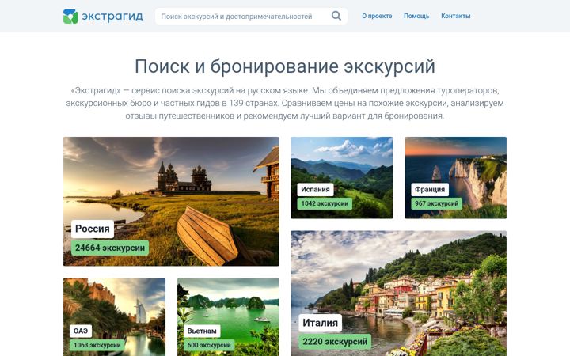The height and width of the screenshot is (356, 570).
Task: Click the Франция label
Action: (430, 189)
